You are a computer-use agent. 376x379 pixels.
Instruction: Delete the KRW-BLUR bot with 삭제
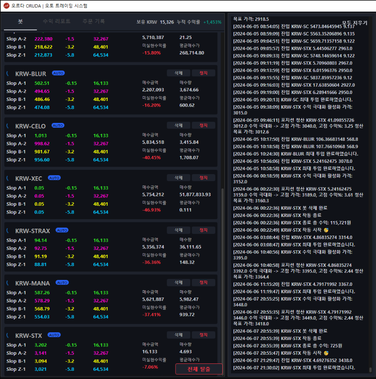[x=178, y=73]
